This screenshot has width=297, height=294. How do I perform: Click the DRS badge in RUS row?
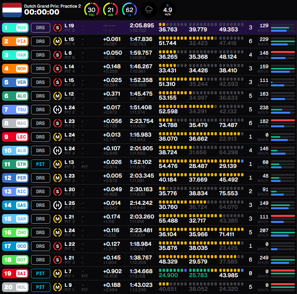41,28
